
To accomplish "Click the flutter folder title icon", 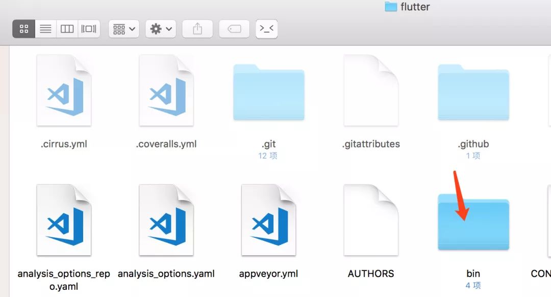I will click(391, 7).
